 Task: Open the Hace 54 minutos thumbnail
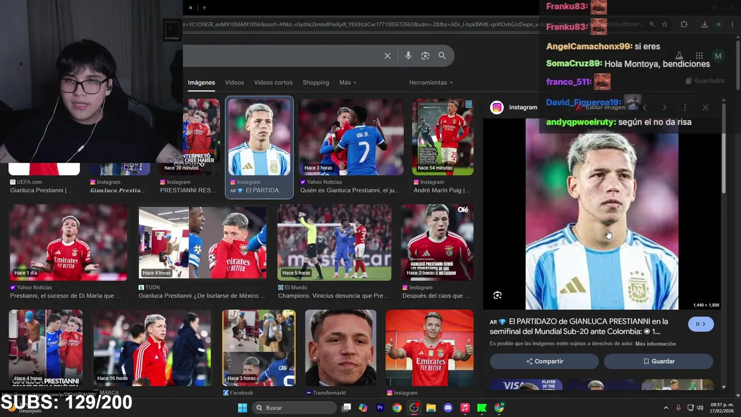point(443,137)
